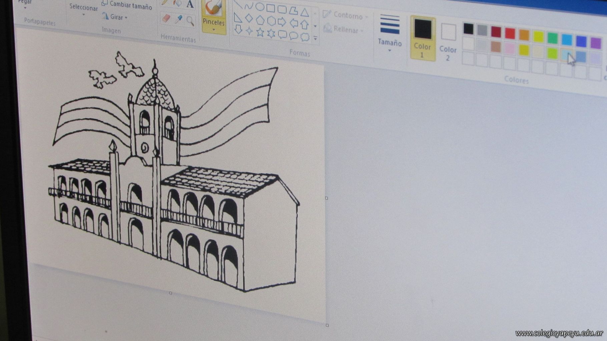Viewport: 607px width, 341px height.
Task: Open the Girar rotate dropdown
Action: click(x=115, y=17)
